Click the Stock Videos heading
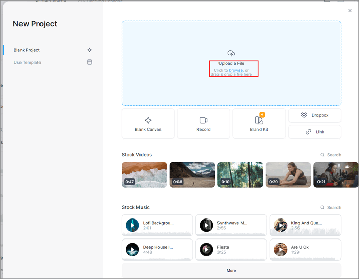Viewport: 359px width, 279px height. 137,155
